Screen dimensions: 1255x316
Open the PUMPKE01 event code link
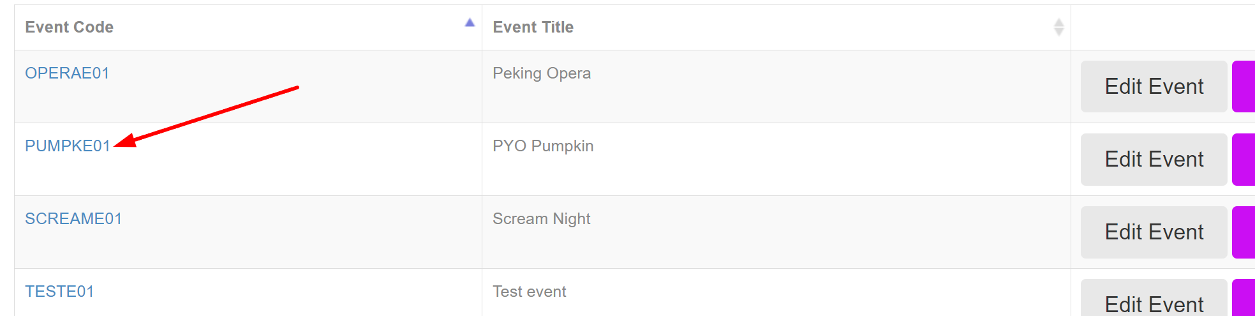pyautogui.click(x=68, y=146)
